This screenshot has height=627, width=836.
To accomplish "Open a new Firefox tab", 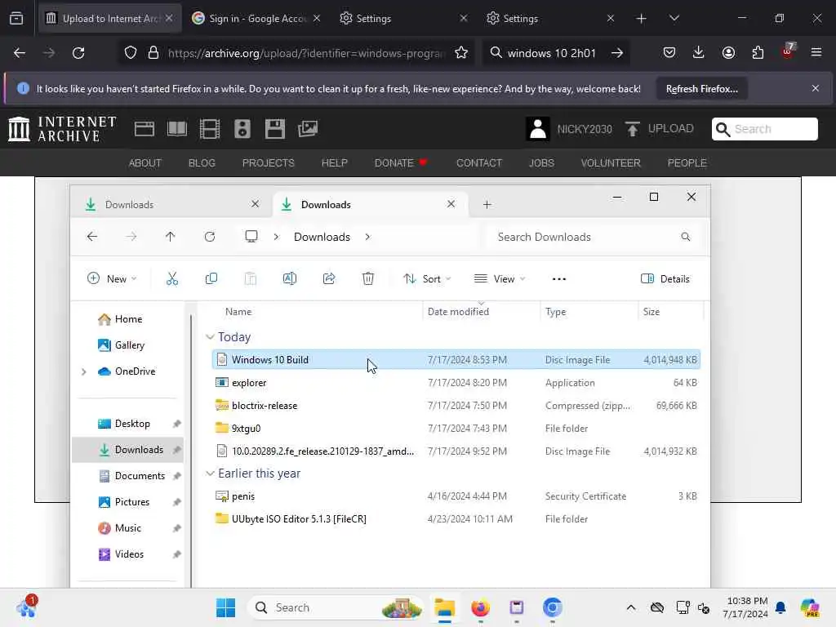I will tap(641, 18).
